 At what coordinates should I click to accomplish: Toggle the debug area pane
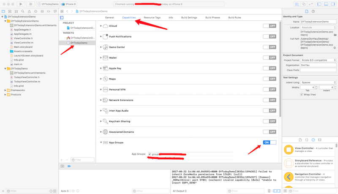tap(326, 4)
